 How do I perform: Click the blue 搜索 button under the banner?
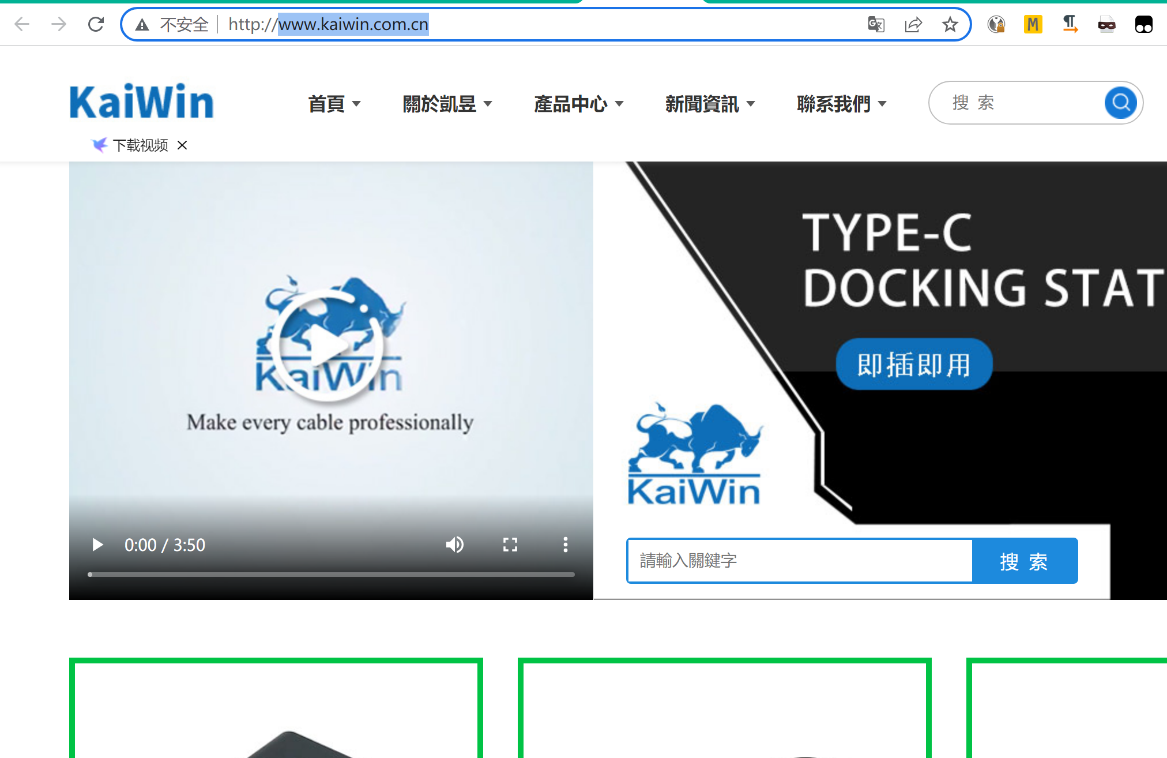tap(1024, 561)
